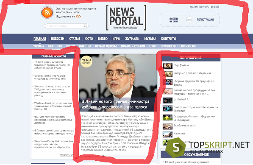Click the News Portal logo

[126, 17]
